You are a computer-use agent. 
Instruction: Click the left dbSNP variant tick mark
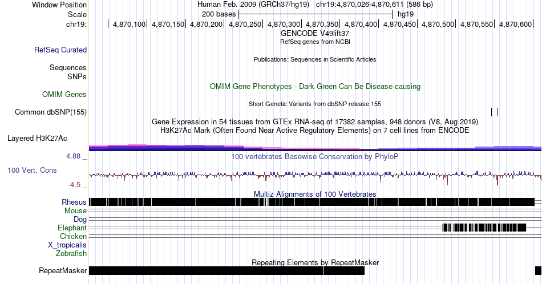point(492,112)
